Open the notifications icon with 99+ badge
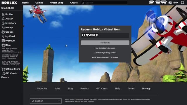187x105 pixels. pos(151,3)
